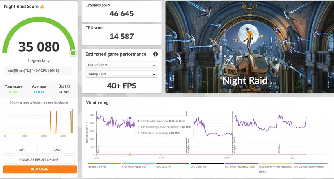
Task: Click the green dot on the score gauge
Action: 73,53
